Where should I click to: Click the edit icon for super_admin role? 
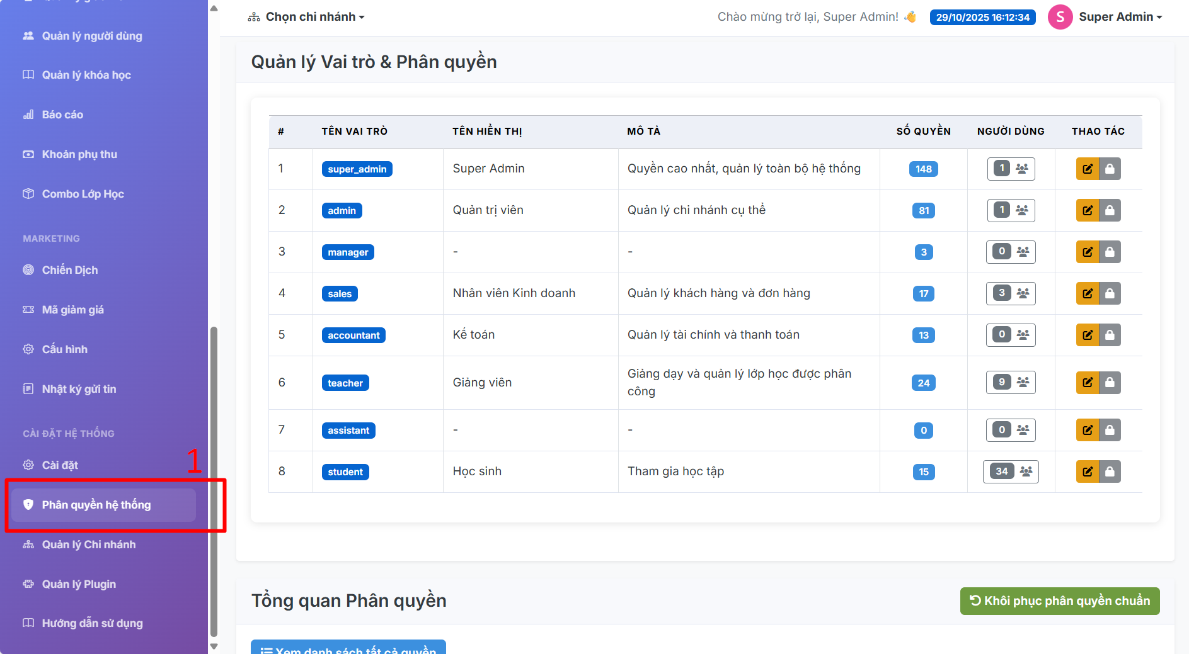click(x=1087, y=169)
